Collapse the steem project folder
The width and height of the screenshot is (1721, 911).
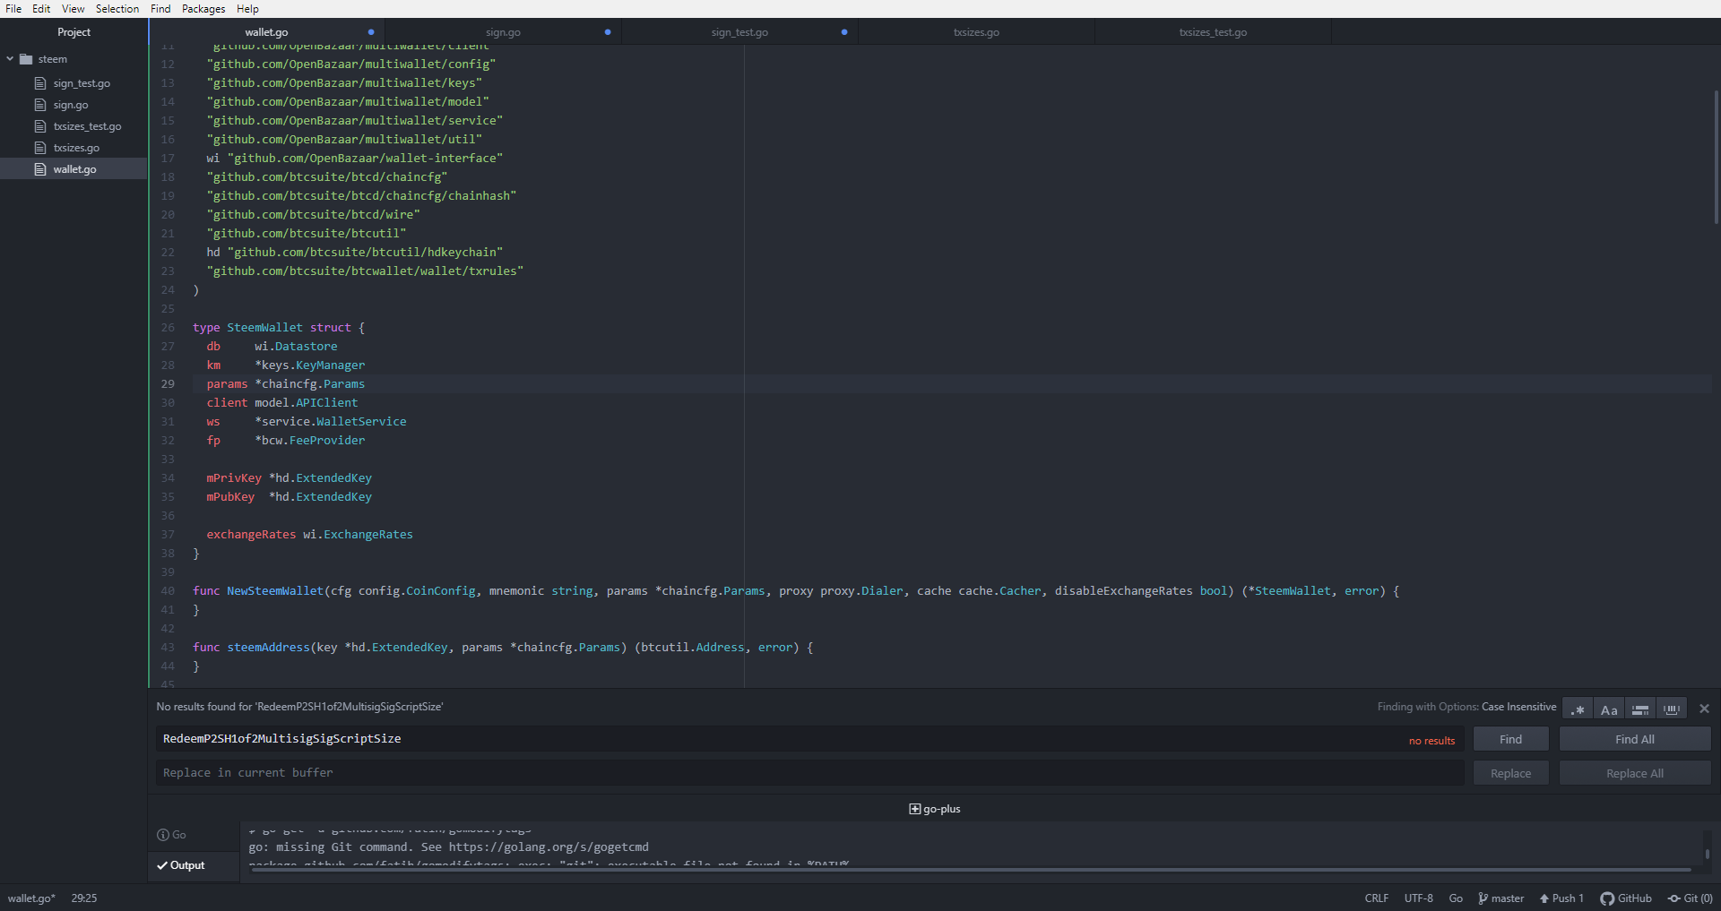10,59
